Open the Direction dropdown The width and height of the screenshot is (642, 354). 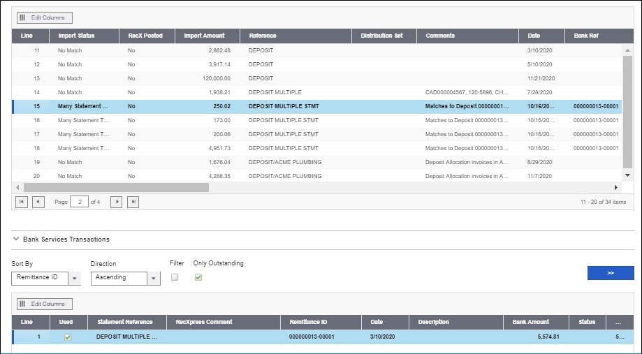154,278
